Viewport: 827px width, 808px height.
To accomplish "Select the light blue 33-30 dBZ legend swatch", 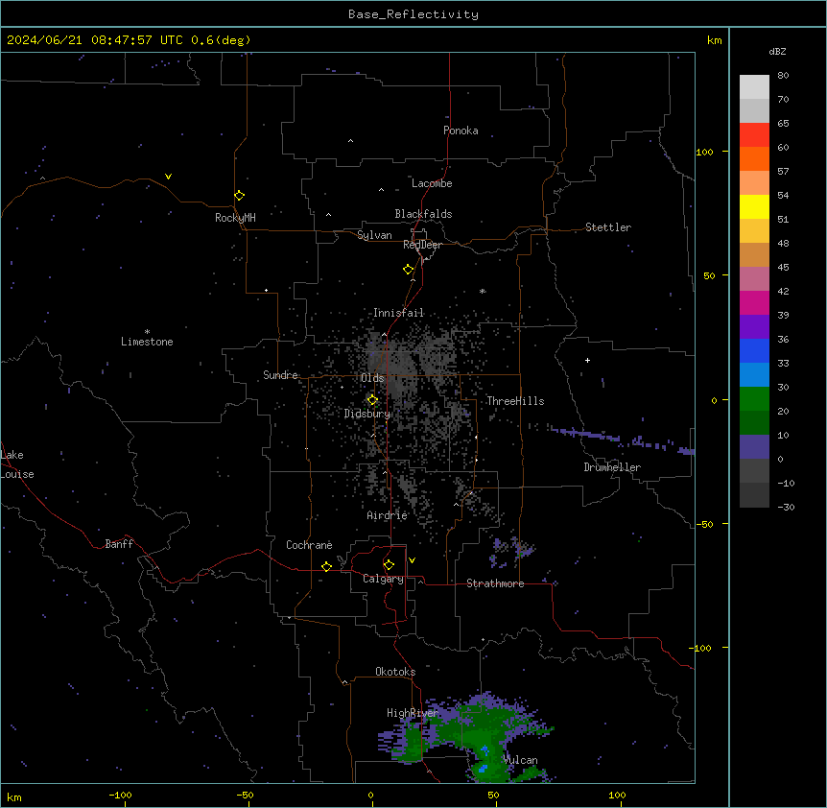I will tap(754, 375).
